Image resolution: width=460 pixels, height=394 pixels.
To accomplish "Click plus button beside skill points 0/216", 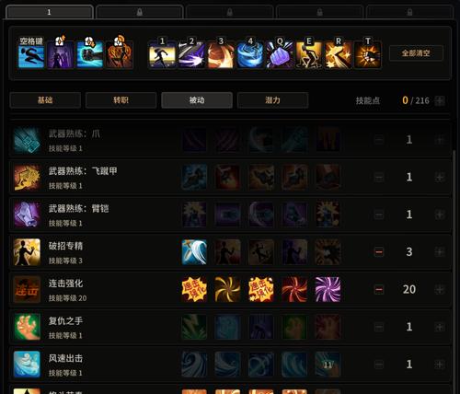I will (x=440, y=100).
